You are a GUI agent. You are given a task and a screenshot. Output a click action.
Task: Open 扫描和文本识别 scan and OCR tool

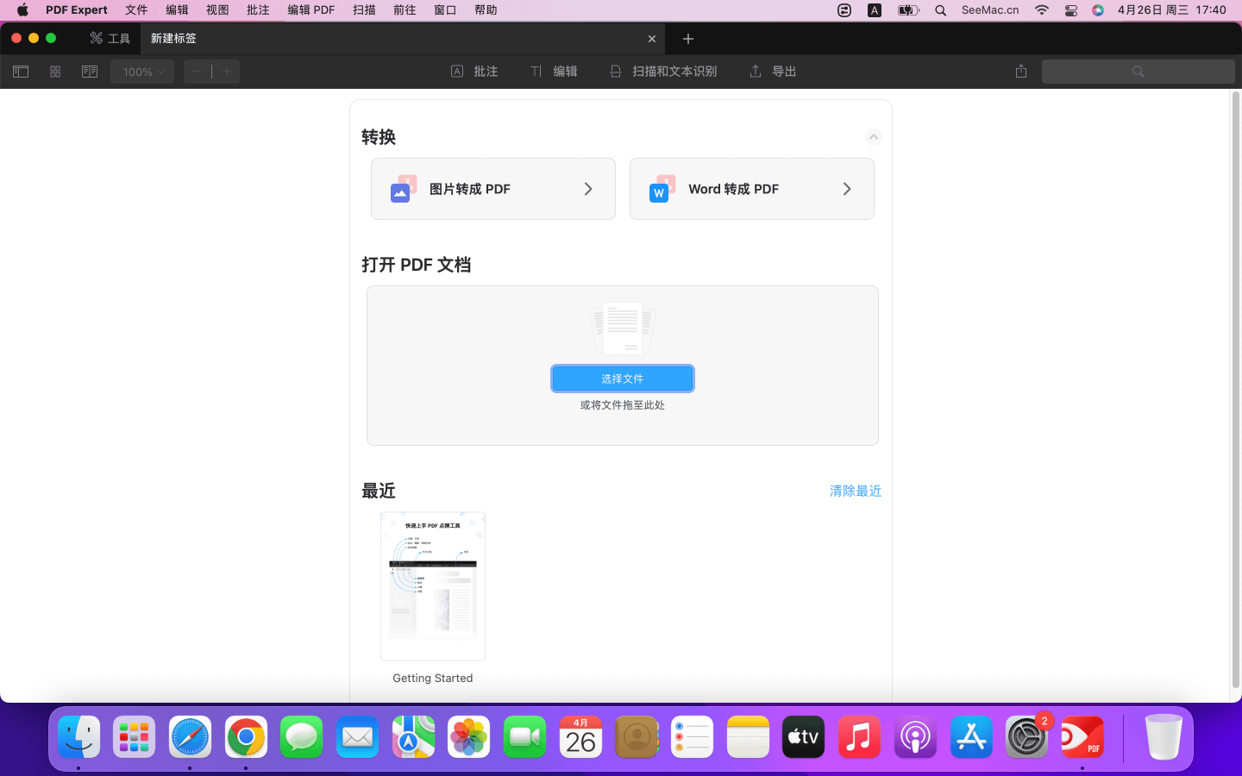click(663, 72)
